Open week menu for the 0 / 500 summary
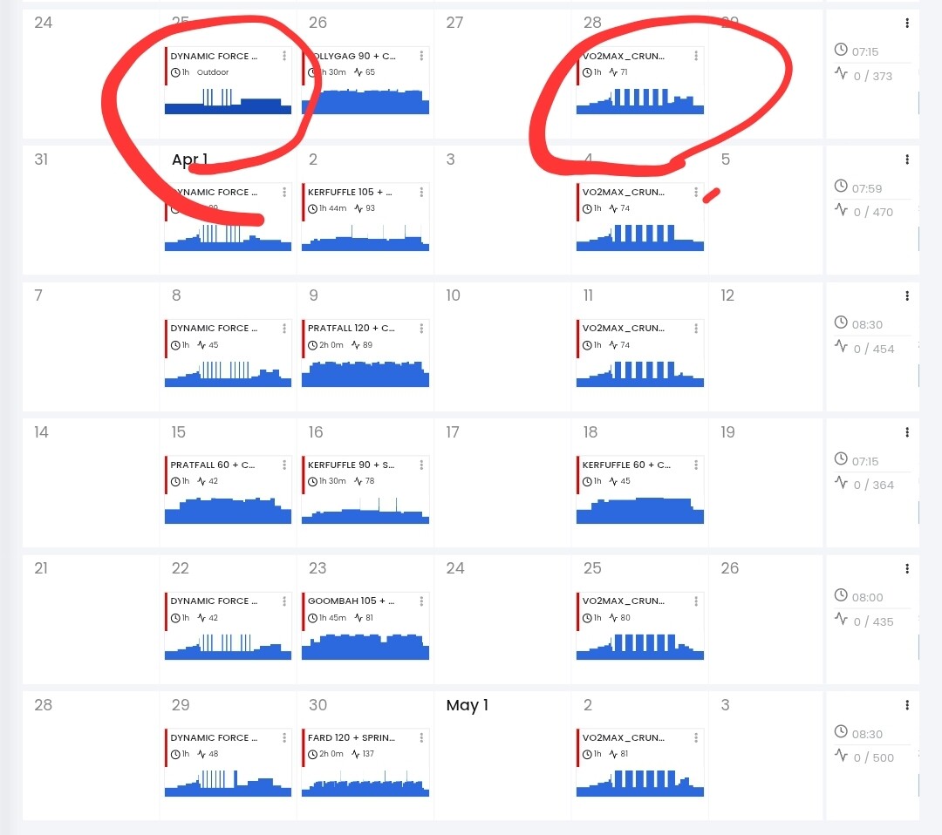 [907, 705]
